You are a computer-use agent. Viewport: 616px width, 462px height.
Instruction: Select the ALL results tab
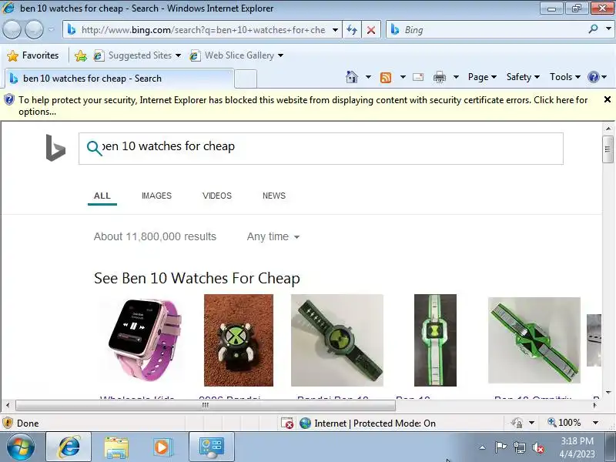[102, 196]
